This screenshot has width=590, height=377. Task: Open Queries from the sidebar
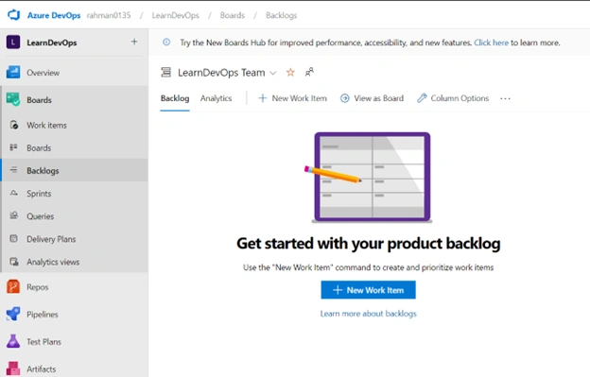[41, 216]
